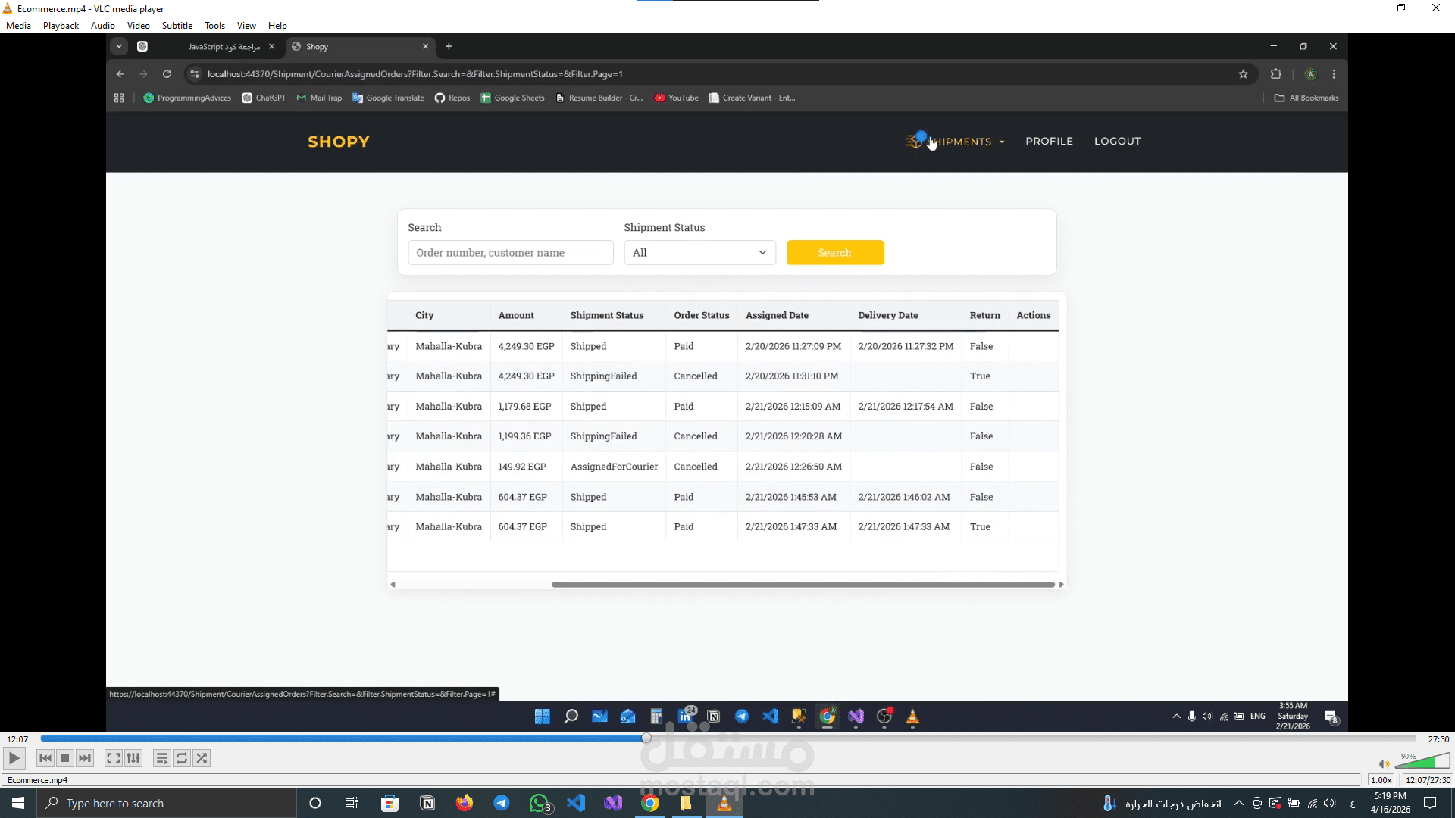Open VLC extended settings equalizer icon
The image size is (1455, 818).
133,758
